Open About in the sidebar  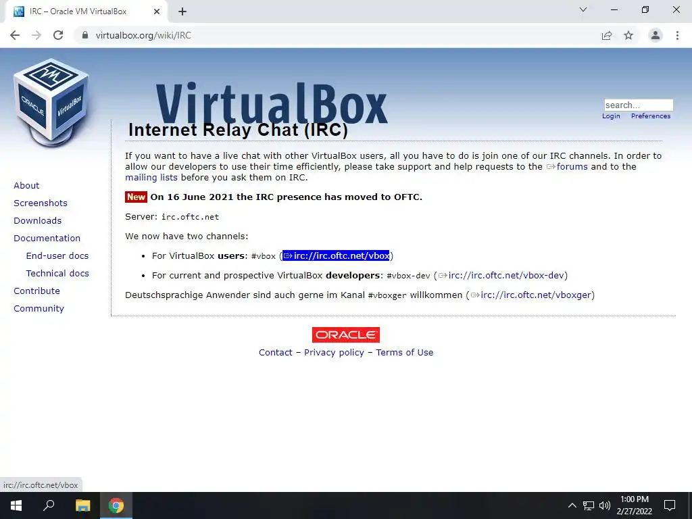coord(26,185)
